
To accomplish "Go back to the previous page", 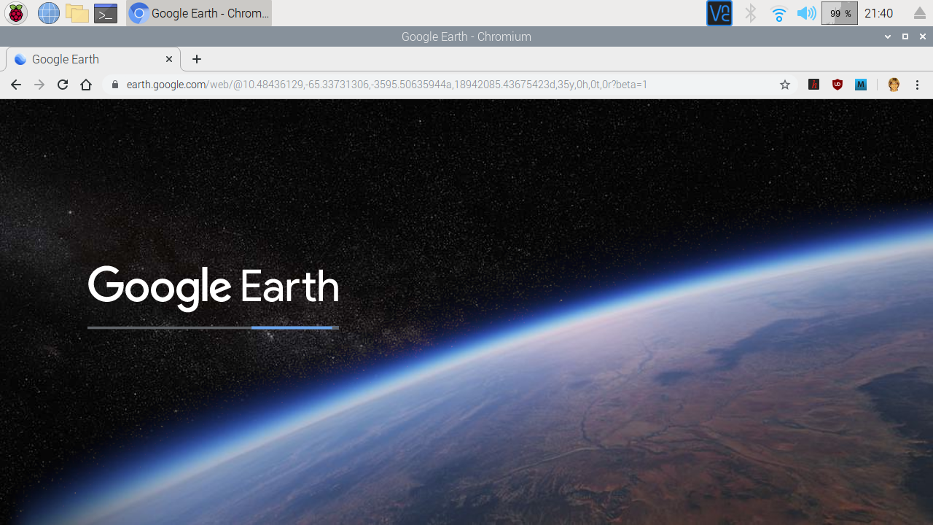I will point(16,85).
